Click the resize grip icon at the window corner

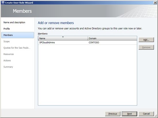[156, 116]
